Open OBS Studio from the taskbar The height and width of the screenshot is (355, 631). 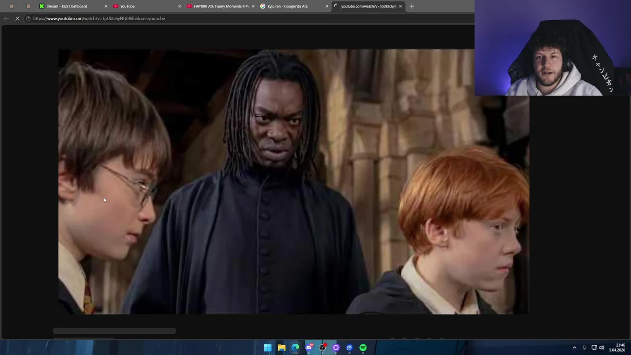[x=322, y=348]
